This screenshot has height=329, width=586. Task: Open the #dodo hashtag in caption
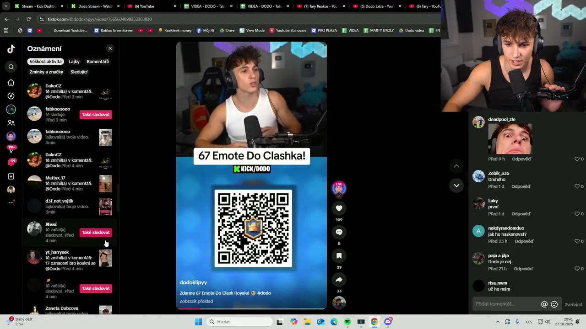[264, 293]
